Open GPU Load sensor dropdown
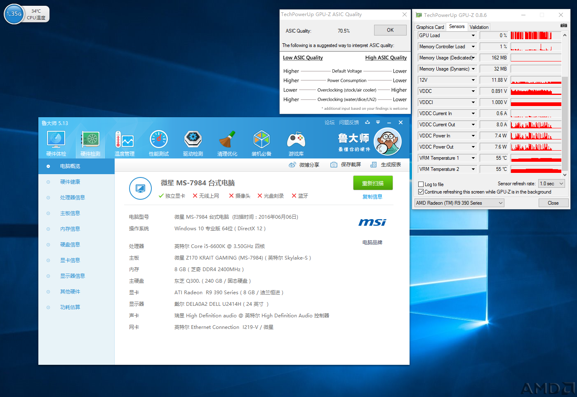This screenshot has height=397, width=577. tap(473, 35)
